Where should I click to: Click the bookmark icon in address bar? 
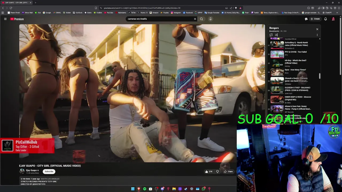pos(96,8)
